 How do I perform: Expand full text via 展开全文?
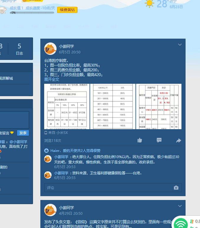tap(52, 79)
